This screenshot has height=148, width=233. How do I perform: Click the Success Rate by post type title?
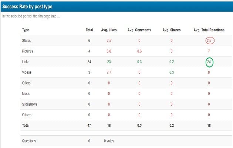[27, 7]
